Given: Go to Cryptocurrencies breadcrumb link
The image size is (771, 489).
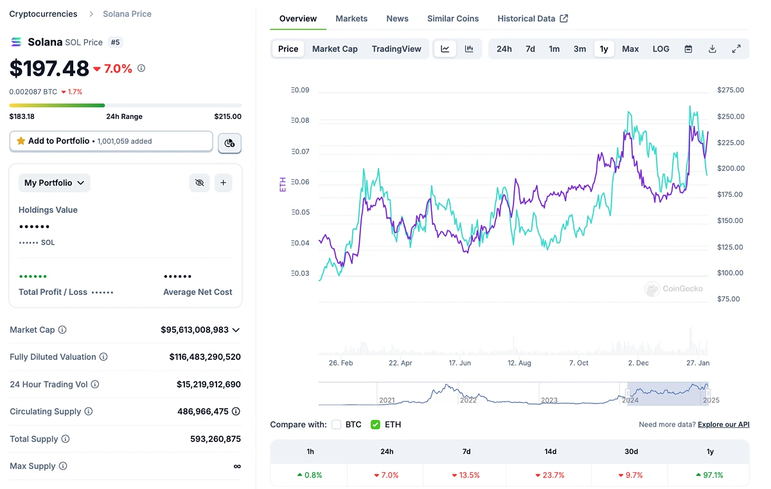Looking at the screenshot, I should tap(43, 13).
